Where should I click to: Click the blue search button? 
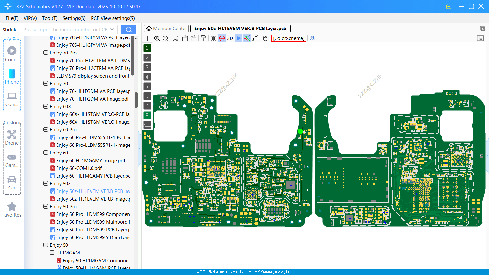tap(128, 29)
